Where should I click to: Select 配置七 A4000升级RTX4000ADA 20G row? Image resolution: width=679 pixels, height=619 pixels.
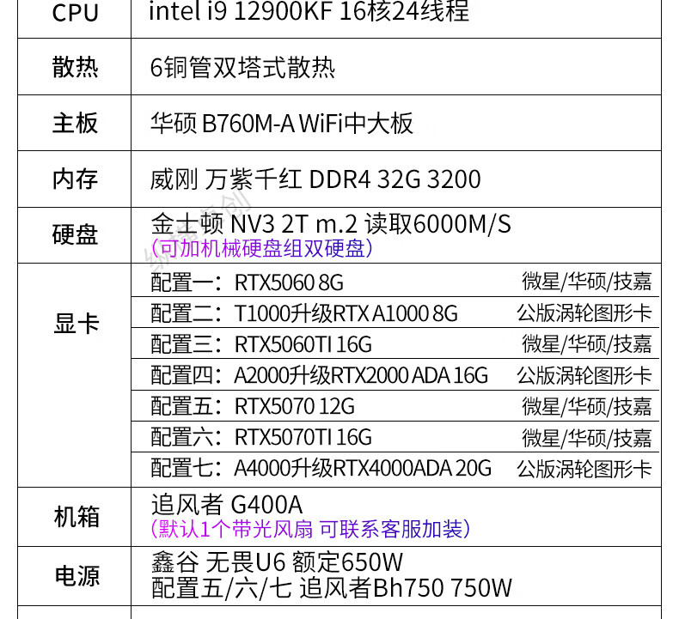(321, 468)
